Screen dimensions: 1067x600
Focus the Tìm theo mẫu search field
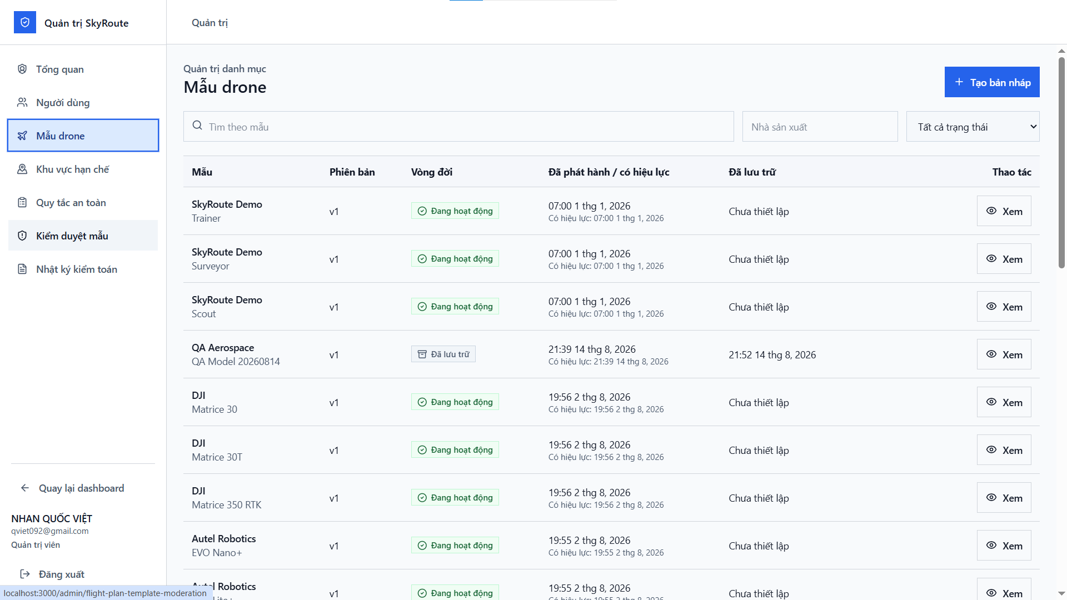(458, 127)
